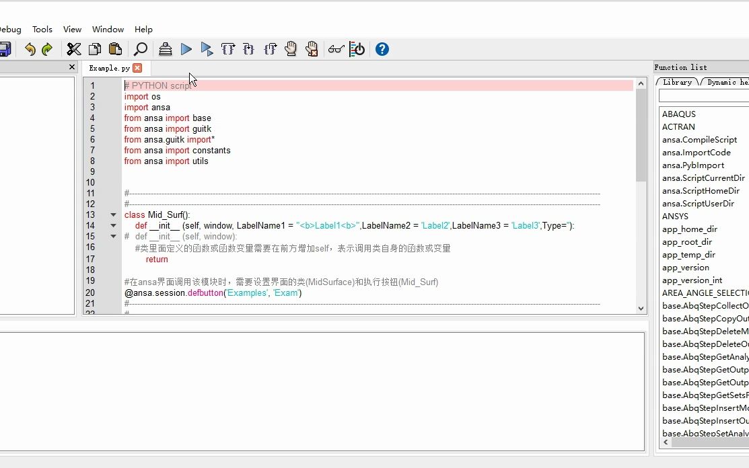This screenshot has width=749, height=468.
Task: Switch to the Library tab
Action: (677, 82)
